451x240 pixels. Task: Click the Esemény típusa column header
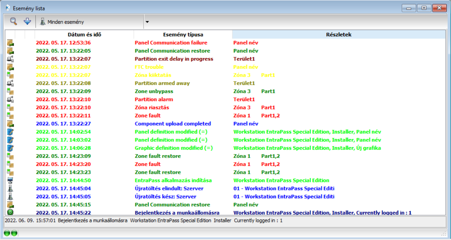[x=183, y=35]
